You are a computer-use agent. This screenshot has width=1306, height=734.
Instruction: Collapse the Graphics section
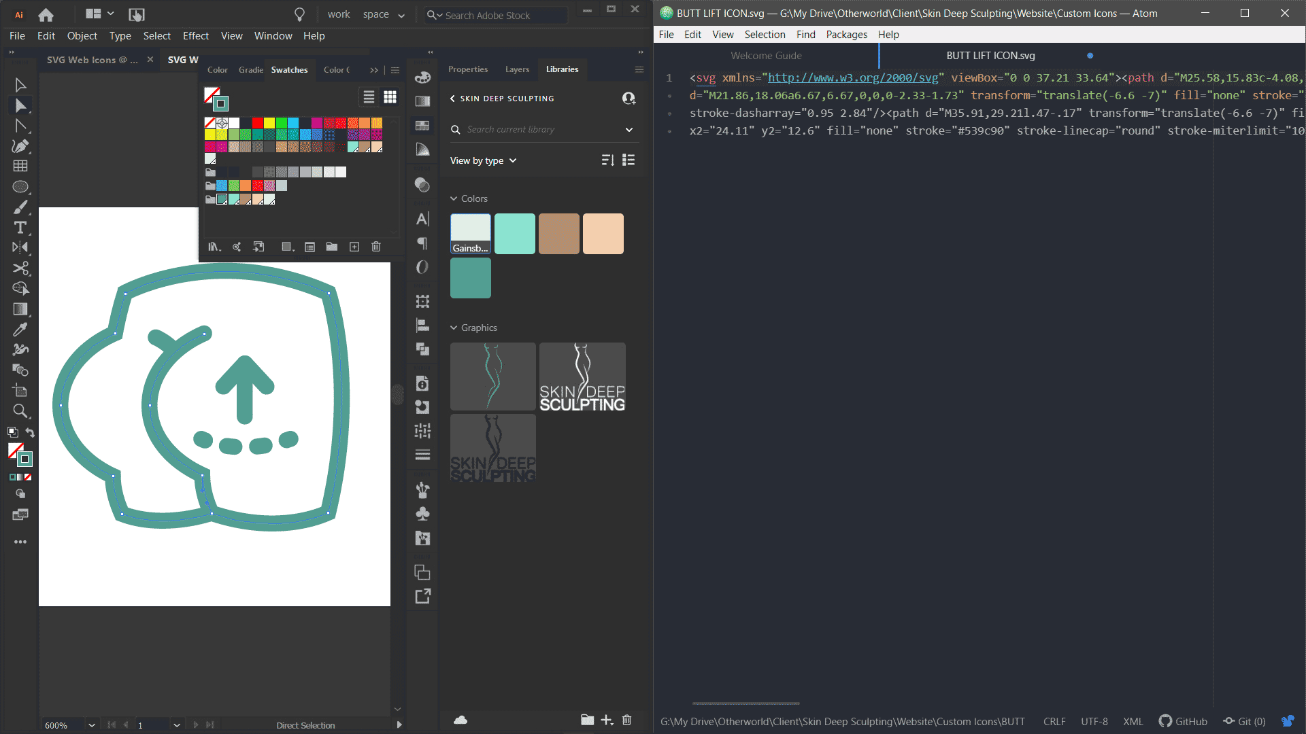pos(454,328)
